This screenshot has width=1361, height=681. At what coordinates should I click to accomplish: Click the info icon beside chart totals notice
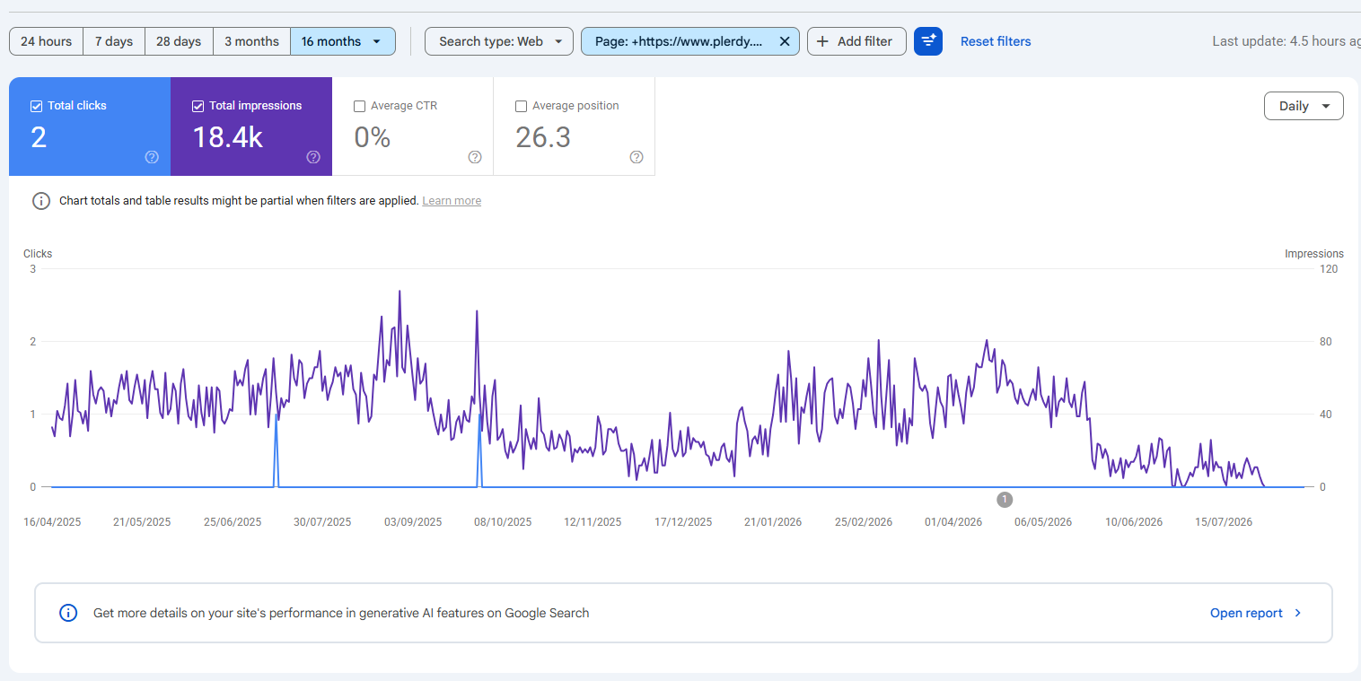(x=41, y=201)
